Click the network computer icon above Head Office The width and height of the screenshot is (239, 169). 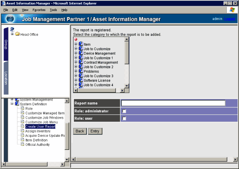click(12, 29)
